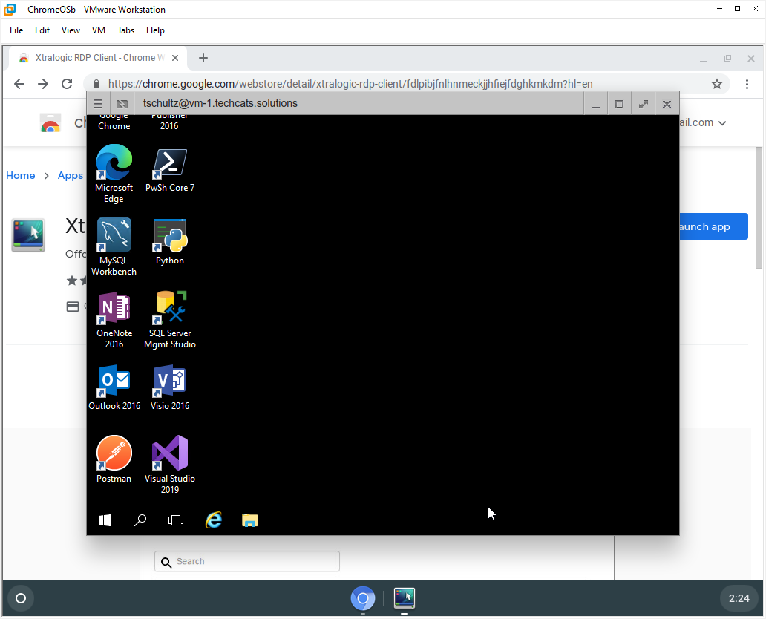
Task: Open the ChromeOS status tray clock
Action: [739, 598]
